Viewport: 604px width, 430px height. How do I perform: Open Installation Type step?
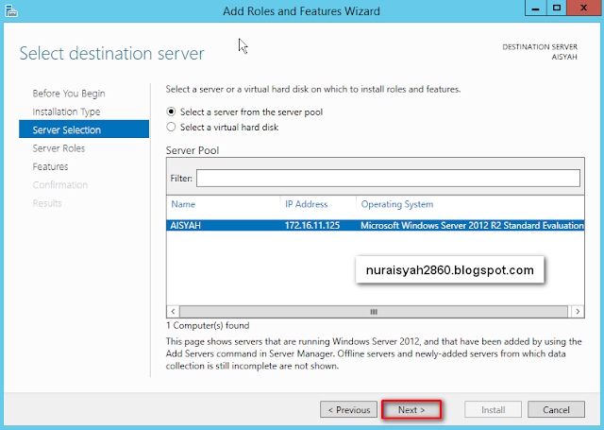click(x=66, y=112)
